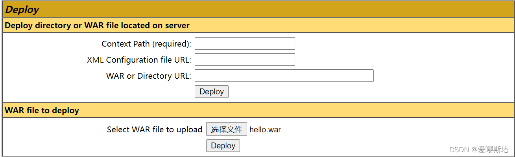
Task: Click the 选择文件 file chooser button
Action: coord(227,129)
